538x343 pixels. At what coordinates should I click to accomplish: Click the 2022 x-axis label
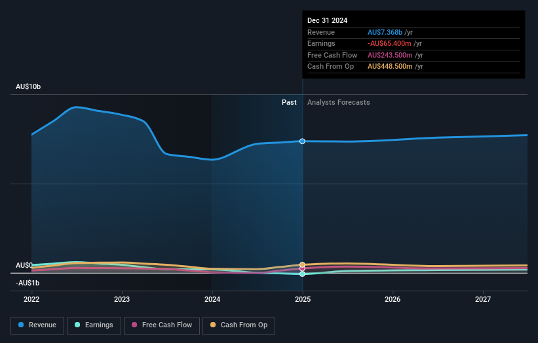tap(31, 299)
